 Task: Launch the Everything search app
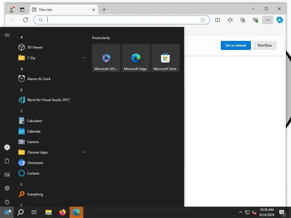pos(52,194)
